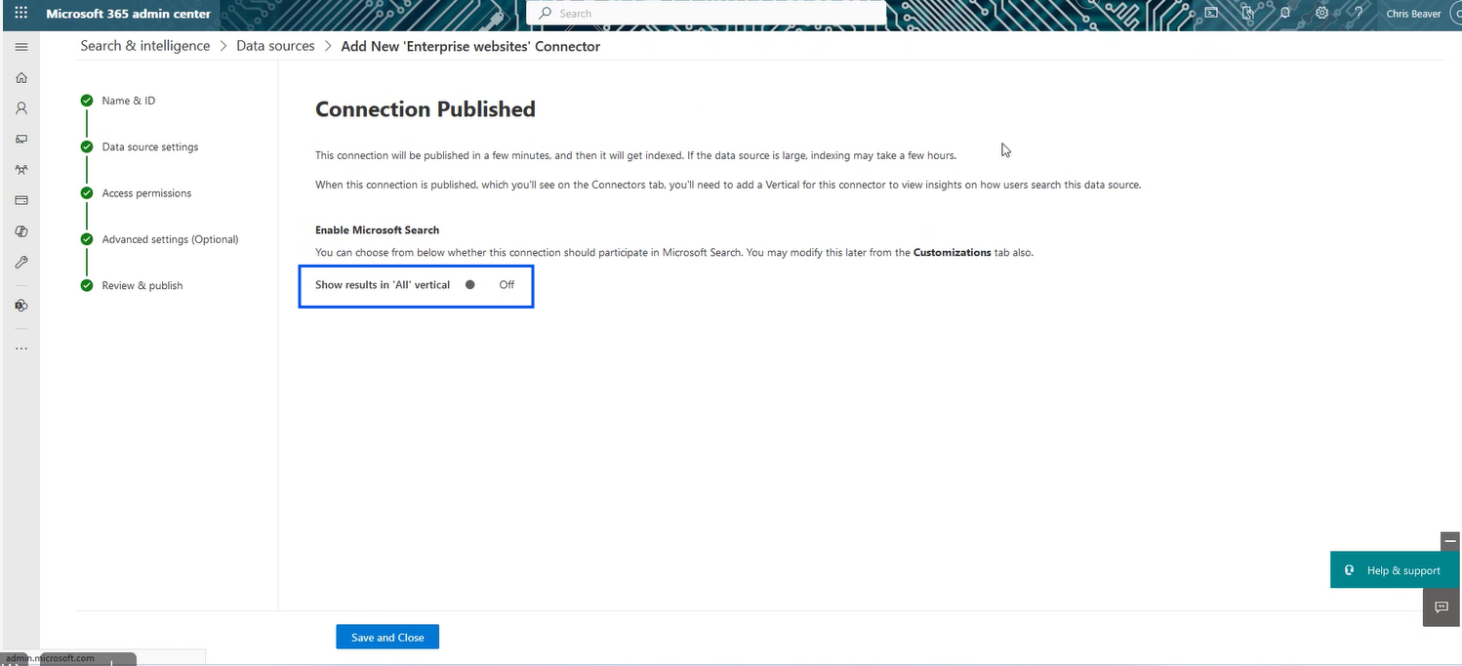Click the Enable Microsoft Search heading
Viewport: 1462px width, 666px height.
point(378,230)
